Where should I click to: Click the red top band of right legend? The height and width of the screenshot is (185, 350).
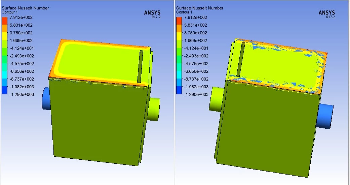(x=179, y=21)
